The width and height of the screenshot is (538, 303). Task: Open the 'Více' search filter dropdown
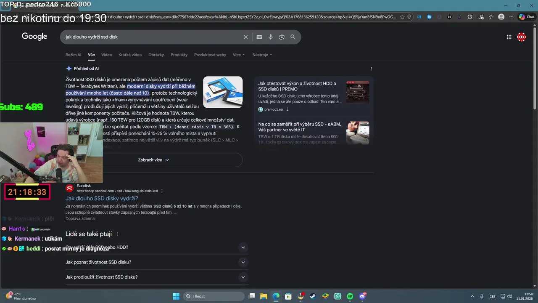coord(239,55)
